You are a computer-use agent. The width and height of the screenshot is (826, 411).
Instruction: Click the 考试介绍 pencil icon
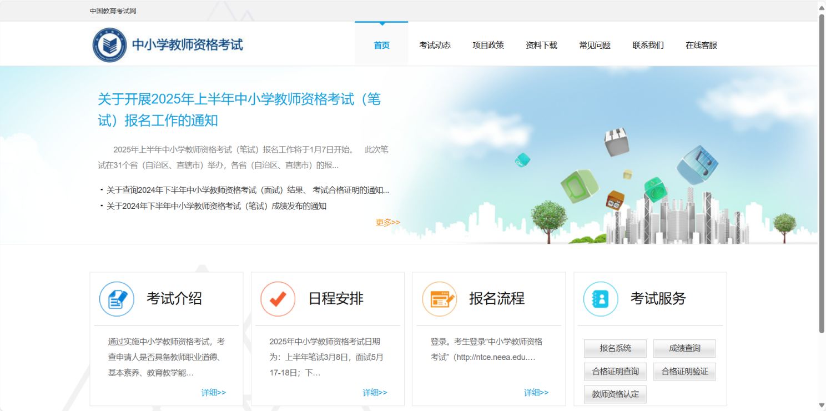tap(117, 298)
